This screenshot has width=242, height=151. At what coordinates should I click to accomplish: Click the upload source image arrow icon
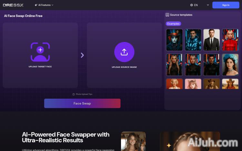point(124,52)
